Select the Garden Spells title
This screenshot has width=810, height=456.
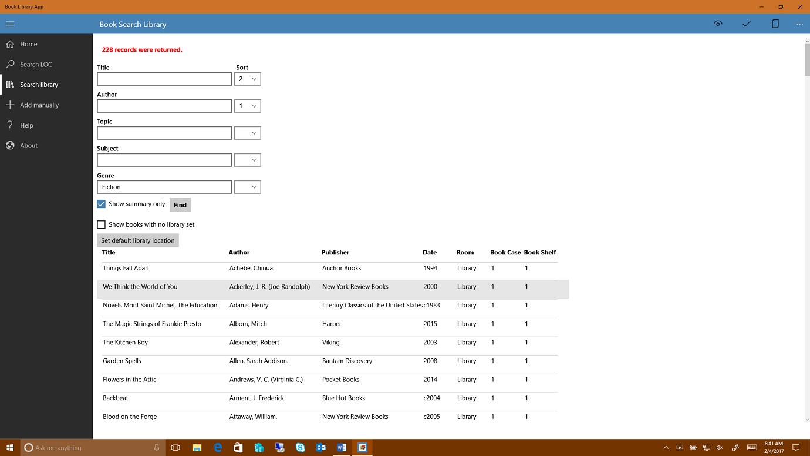coord(122,361)
